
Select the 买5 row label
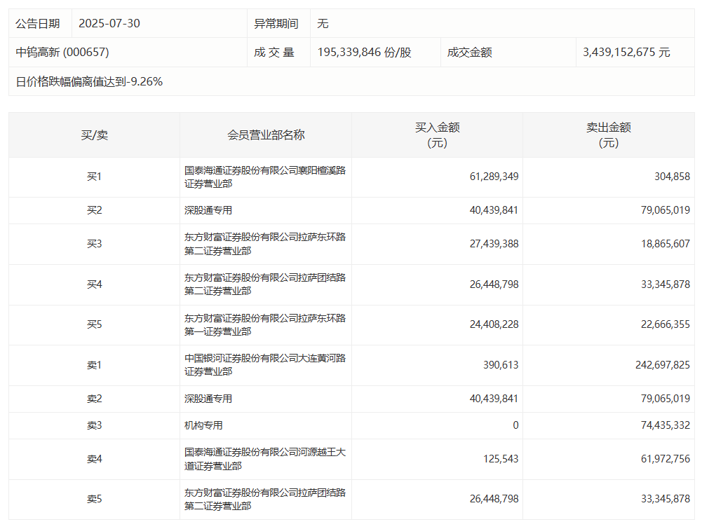[x=95, y=324]
